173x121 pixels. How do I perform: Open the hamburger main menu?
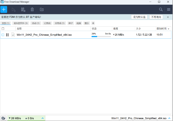169,10
